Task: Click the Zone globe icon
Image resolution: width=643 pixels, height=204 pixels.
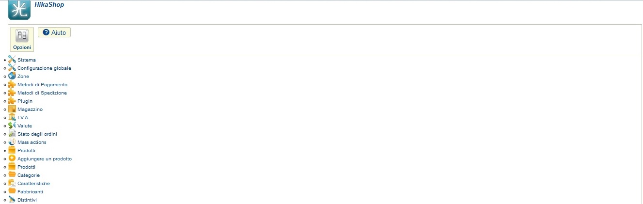Action: pos(12,76)
